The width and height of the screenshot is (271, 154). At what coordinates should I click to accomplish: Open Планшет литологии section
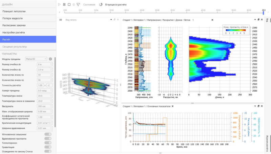[28, 11]
